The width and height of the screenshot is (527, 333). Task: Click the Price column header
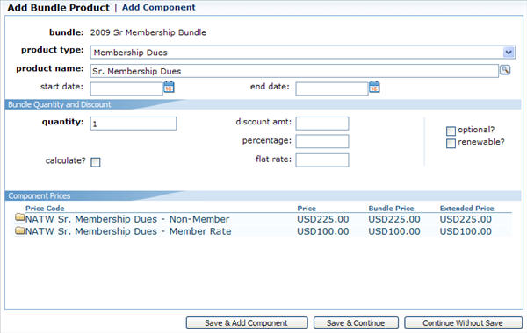pyautogui.click(x=307, y=209)
